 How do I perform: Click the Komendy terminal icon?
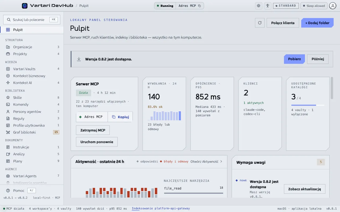pos(8,104)
